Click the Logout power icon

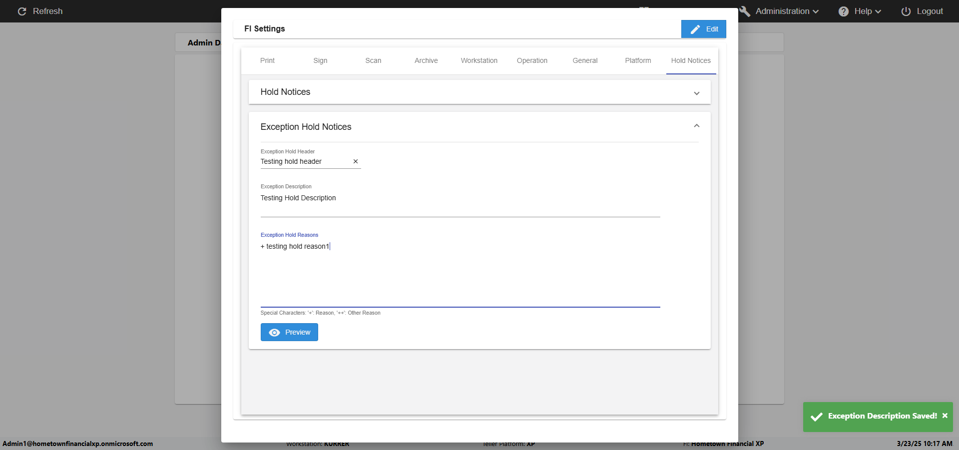pyautogui.click(x=906, y=11)
